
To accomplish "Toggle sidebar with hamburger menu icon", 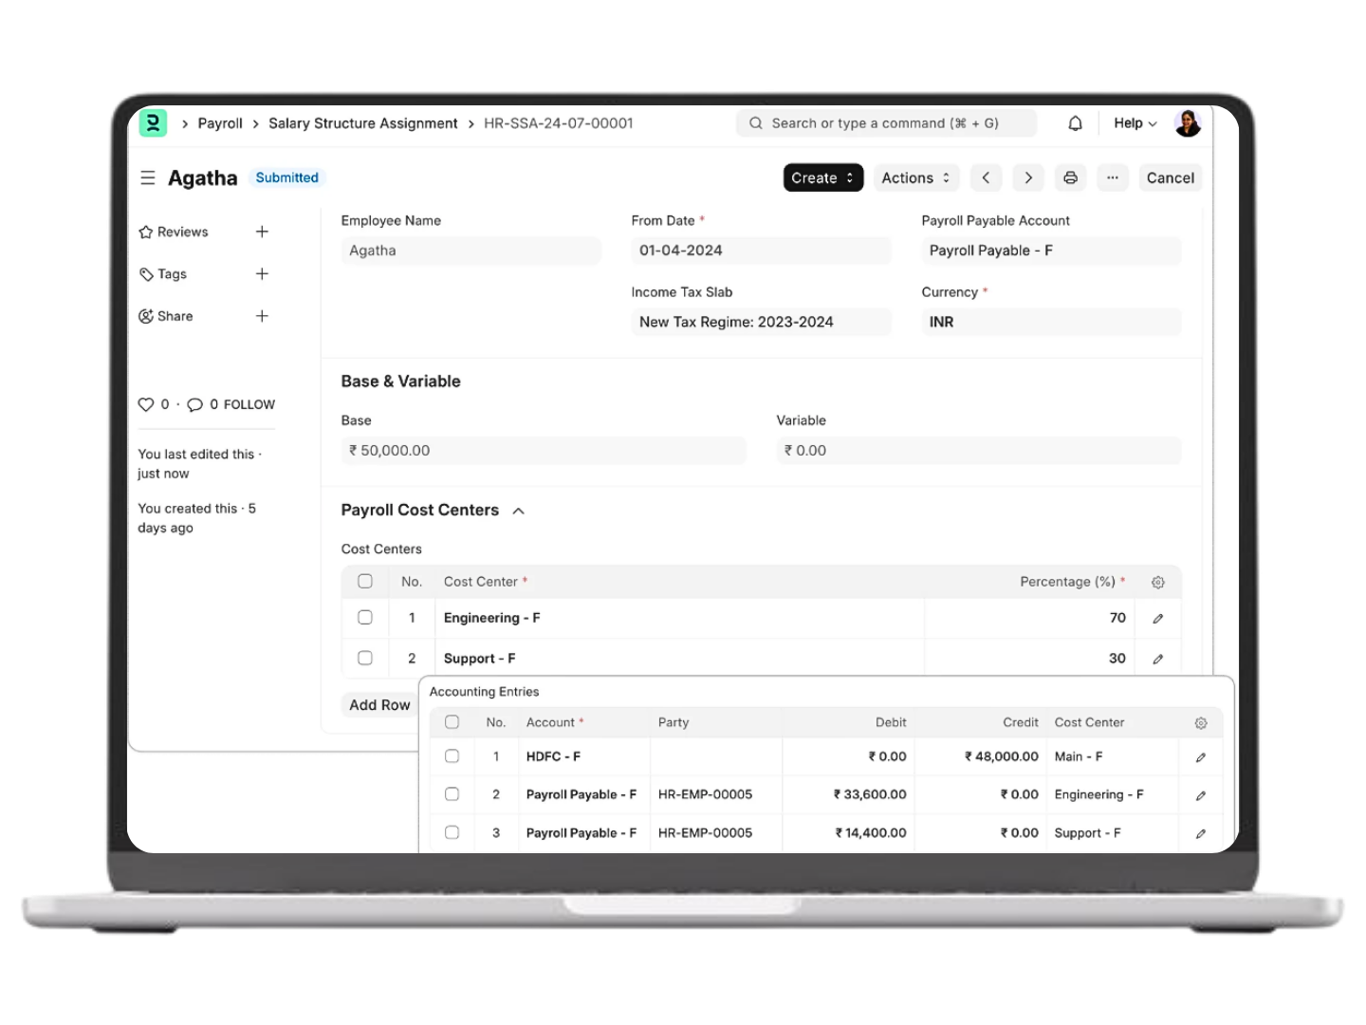I will [148, 177].
